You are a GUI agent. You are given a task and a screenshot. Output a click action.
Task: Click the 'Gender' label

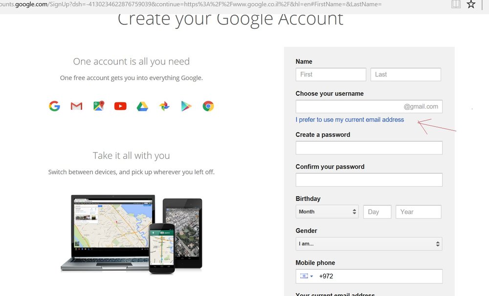coord(306,231)
